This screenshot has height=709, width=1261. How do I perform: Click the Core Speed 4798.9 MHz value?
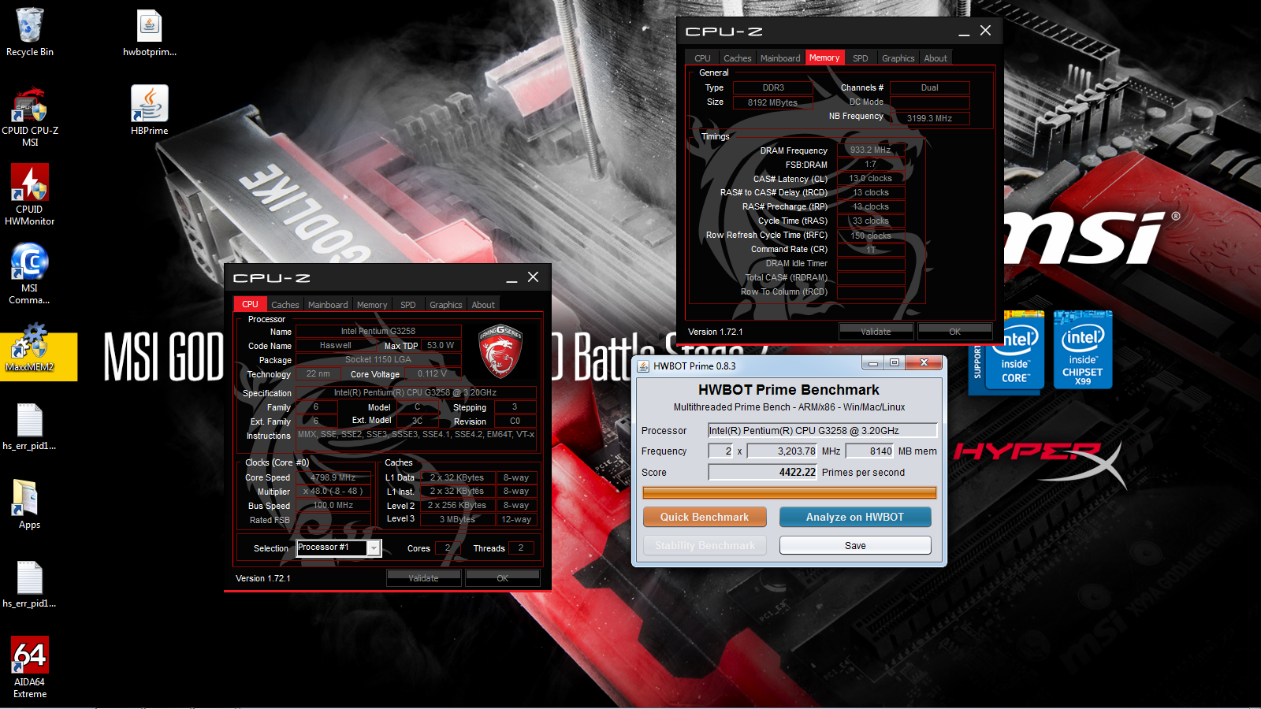tap(333, 477)
